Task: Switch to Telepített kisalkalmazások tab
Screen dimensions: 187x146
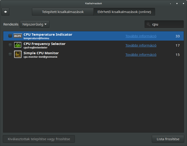Action: 63,12
